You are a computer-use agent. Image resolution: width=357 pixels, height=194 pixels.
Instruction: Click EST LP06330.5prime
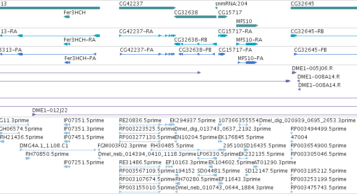pyautogui.click(x=218, y=154)
